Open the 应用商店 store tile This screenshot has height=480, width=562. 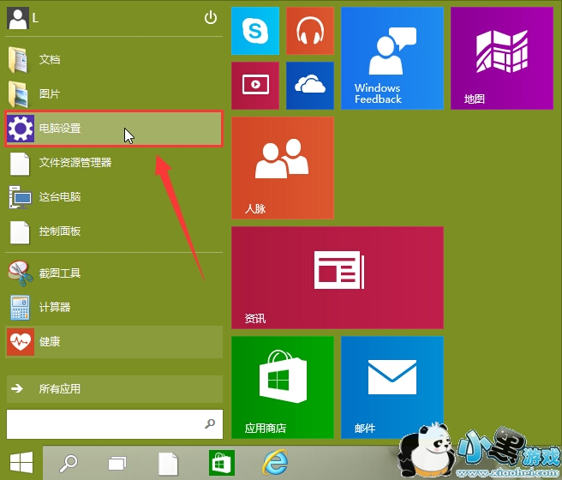[x=283, y=387]
